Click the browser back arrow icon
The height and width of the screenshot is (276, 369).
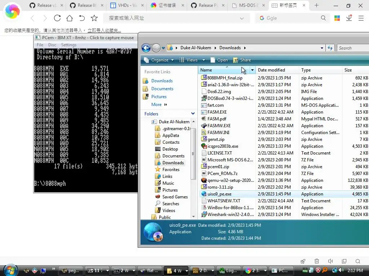[x=32, y=18]
